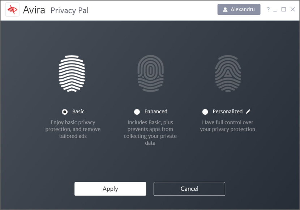Click the Avira red umbrella logo
The width and height of the screenshot is (300, 210).
tap(12, 10)
